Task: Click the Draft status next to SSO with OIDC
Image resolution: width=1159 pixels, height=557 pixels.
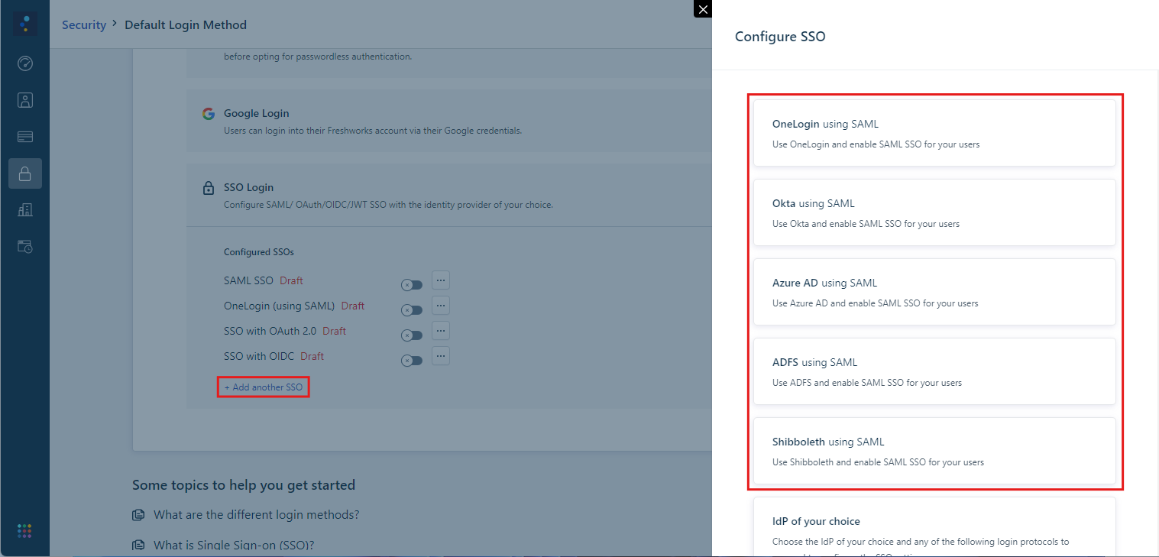Action: click(312, 356)
